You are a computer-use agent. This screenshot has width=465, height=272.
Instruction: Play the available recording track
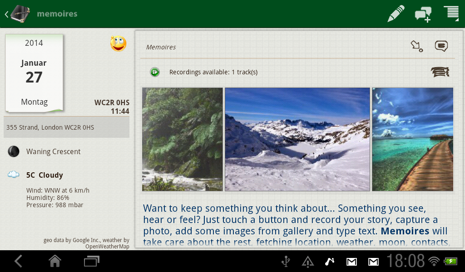155,72
